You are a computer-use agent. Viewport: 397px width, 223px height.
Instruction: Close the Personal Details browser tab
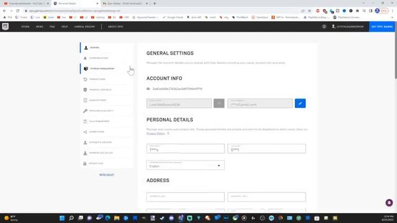tap(97, 4)
